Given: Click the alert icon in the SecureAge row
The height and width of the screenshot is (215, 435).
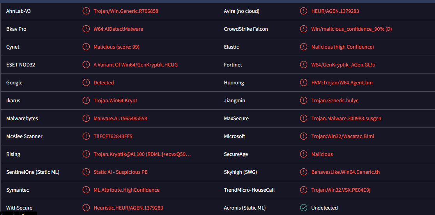Looking at the screenshot, I should click(304, 154).
